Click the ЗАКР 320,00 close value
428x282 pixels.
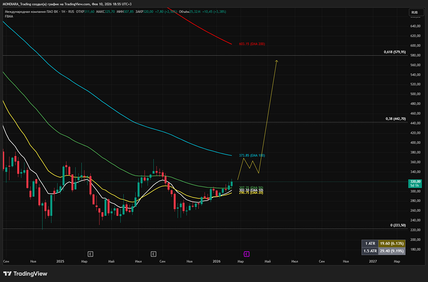(144, 12)
